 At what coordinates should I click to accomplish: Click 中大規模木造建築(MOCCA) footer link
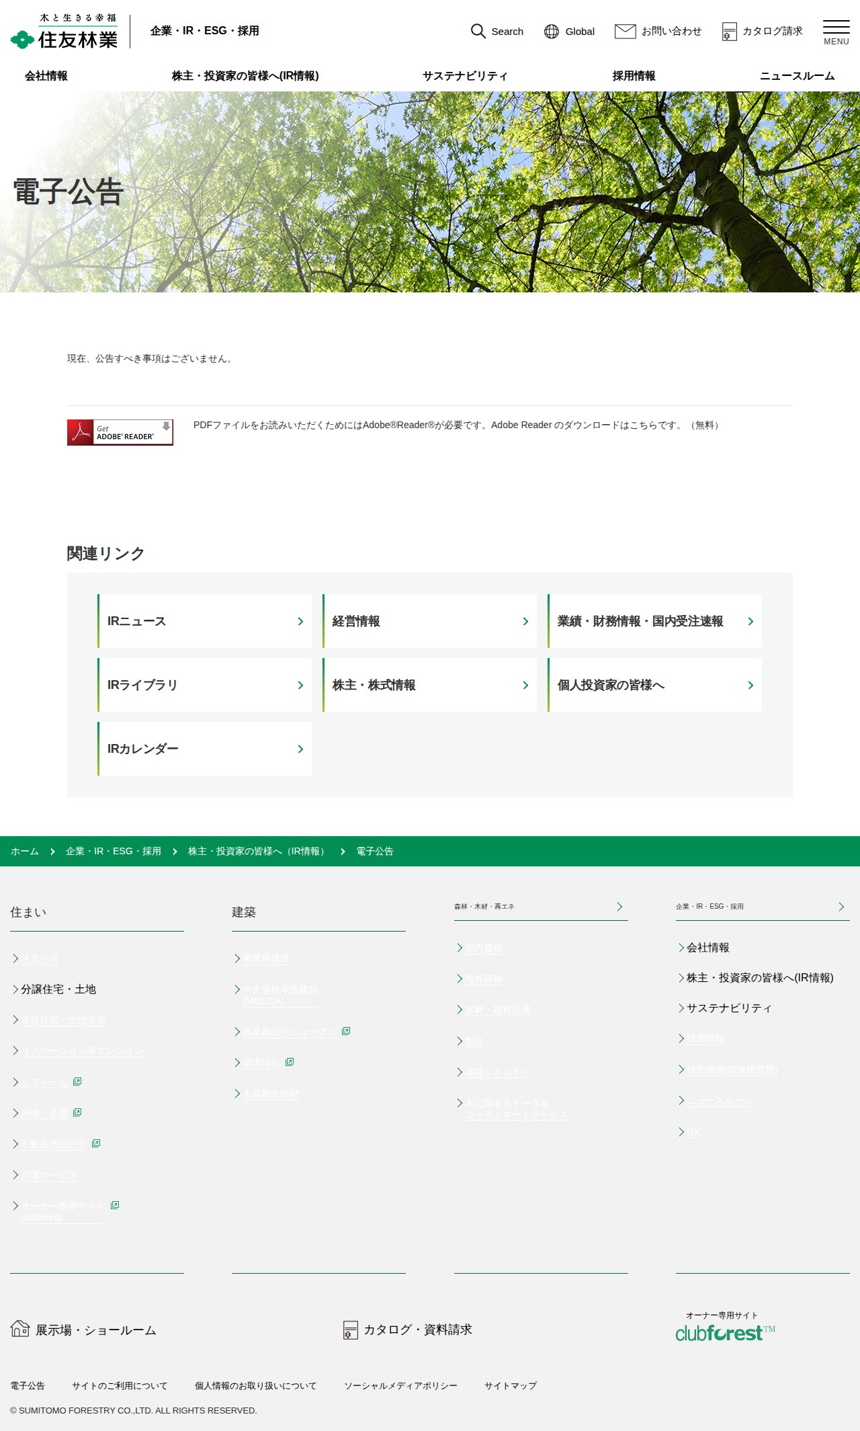(x=280, y=995)
